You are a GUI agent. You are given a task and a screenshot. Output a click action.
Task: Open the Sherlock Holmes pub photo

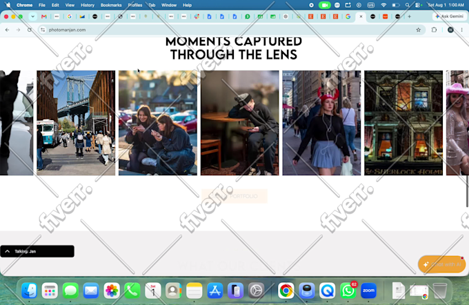(403, 123)
